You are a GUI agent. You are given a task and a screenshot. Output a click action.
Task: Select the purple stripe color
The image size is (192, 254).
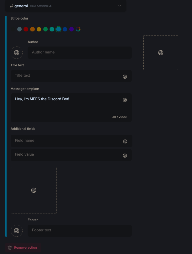coord(72,29)
